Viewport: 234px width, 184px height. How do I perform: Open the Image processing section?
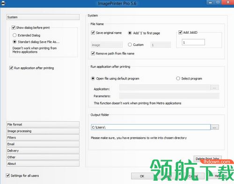click(x=43, y=131)
